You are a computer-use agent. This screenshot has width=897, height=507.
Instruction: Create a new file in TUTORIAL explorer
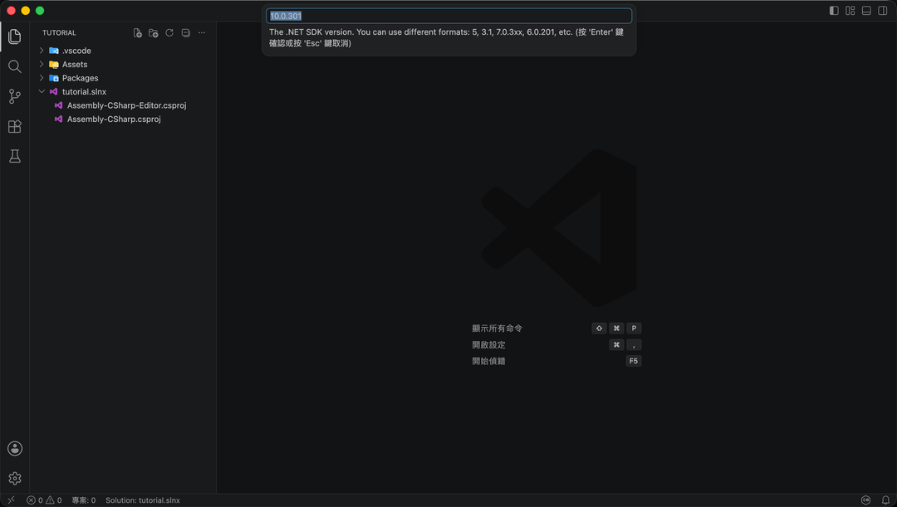137,33
